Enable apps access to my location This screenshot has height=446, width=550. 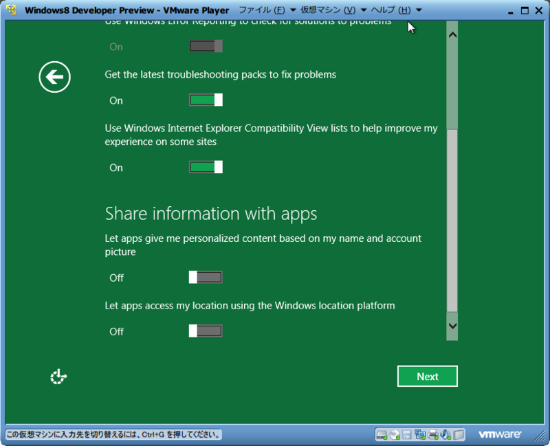coord(206,331)
